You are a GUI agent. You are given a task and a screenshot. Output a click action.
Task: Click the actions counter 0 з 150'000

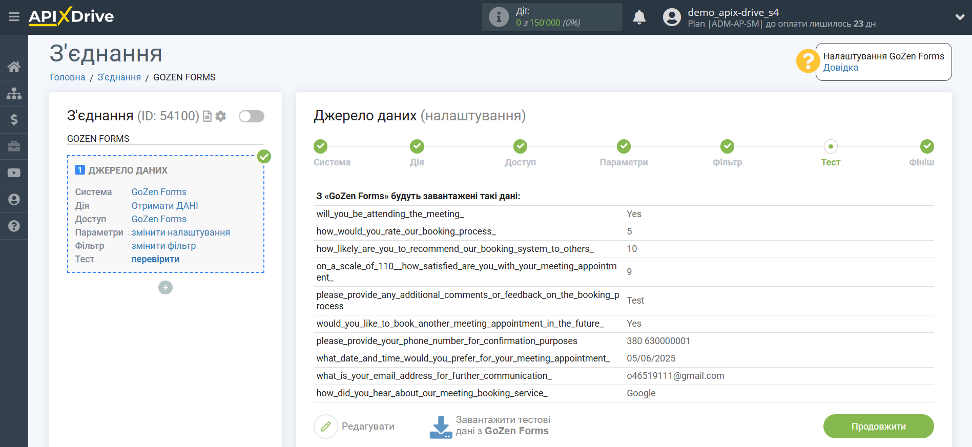click(548, 23)
